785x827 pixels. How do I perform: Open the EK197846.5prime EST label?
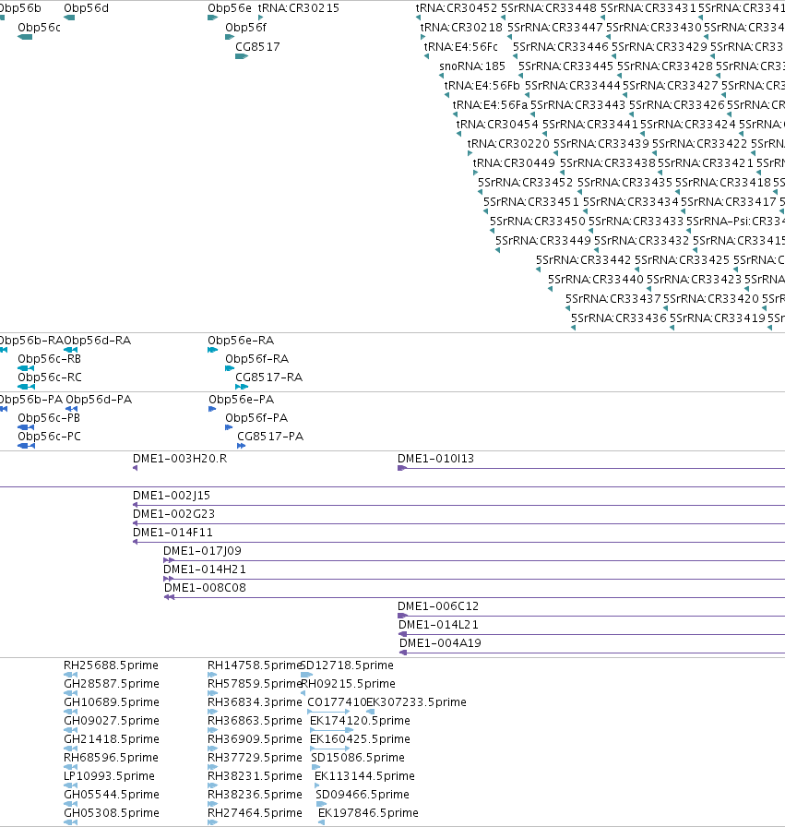click(x=368, y=813)
